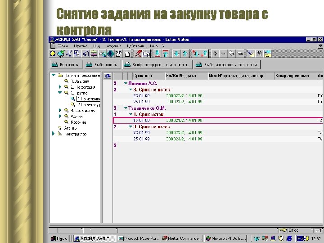
Task: Select the Агенты item in navigator
Action: coord(70,128)
